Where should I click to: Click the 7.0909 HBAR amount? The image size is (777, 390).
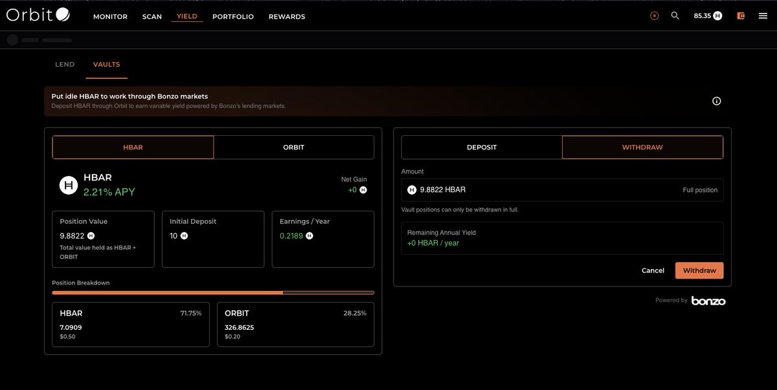(71, 327)
